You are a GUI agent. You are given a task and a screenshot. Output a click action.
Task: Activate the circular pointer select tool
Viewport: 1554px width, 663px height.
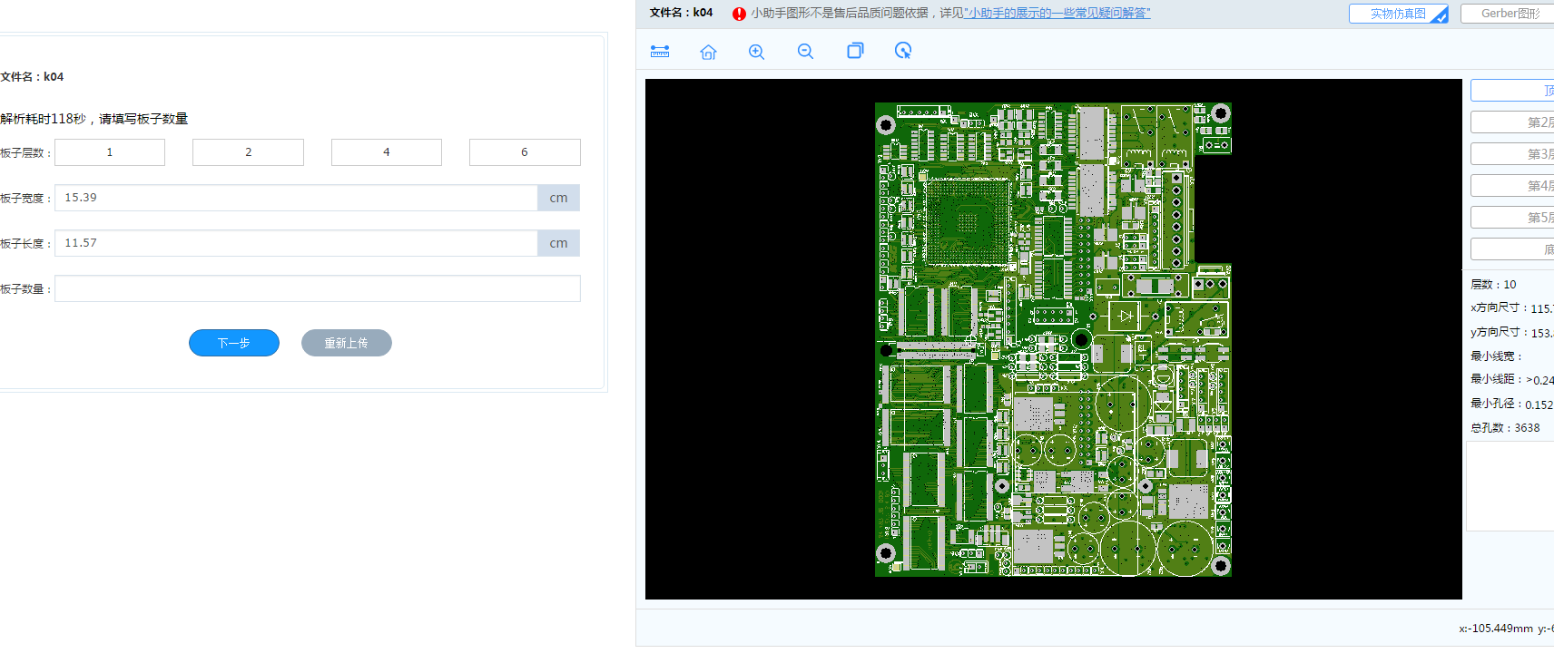point(903,51)
